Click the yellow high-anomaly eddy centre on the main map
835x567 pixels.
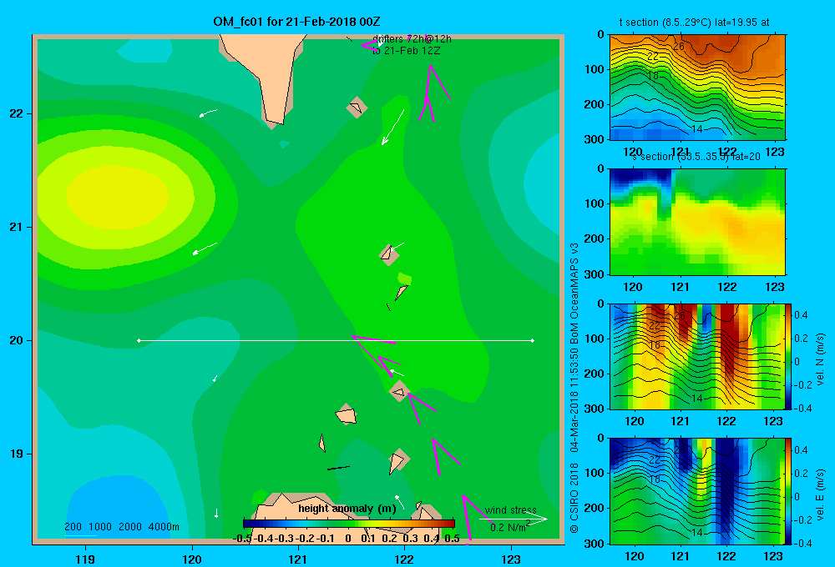pos(117,197)
